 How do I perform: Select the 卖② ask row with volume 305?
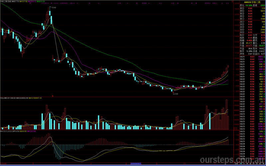[x=252, y=16]
